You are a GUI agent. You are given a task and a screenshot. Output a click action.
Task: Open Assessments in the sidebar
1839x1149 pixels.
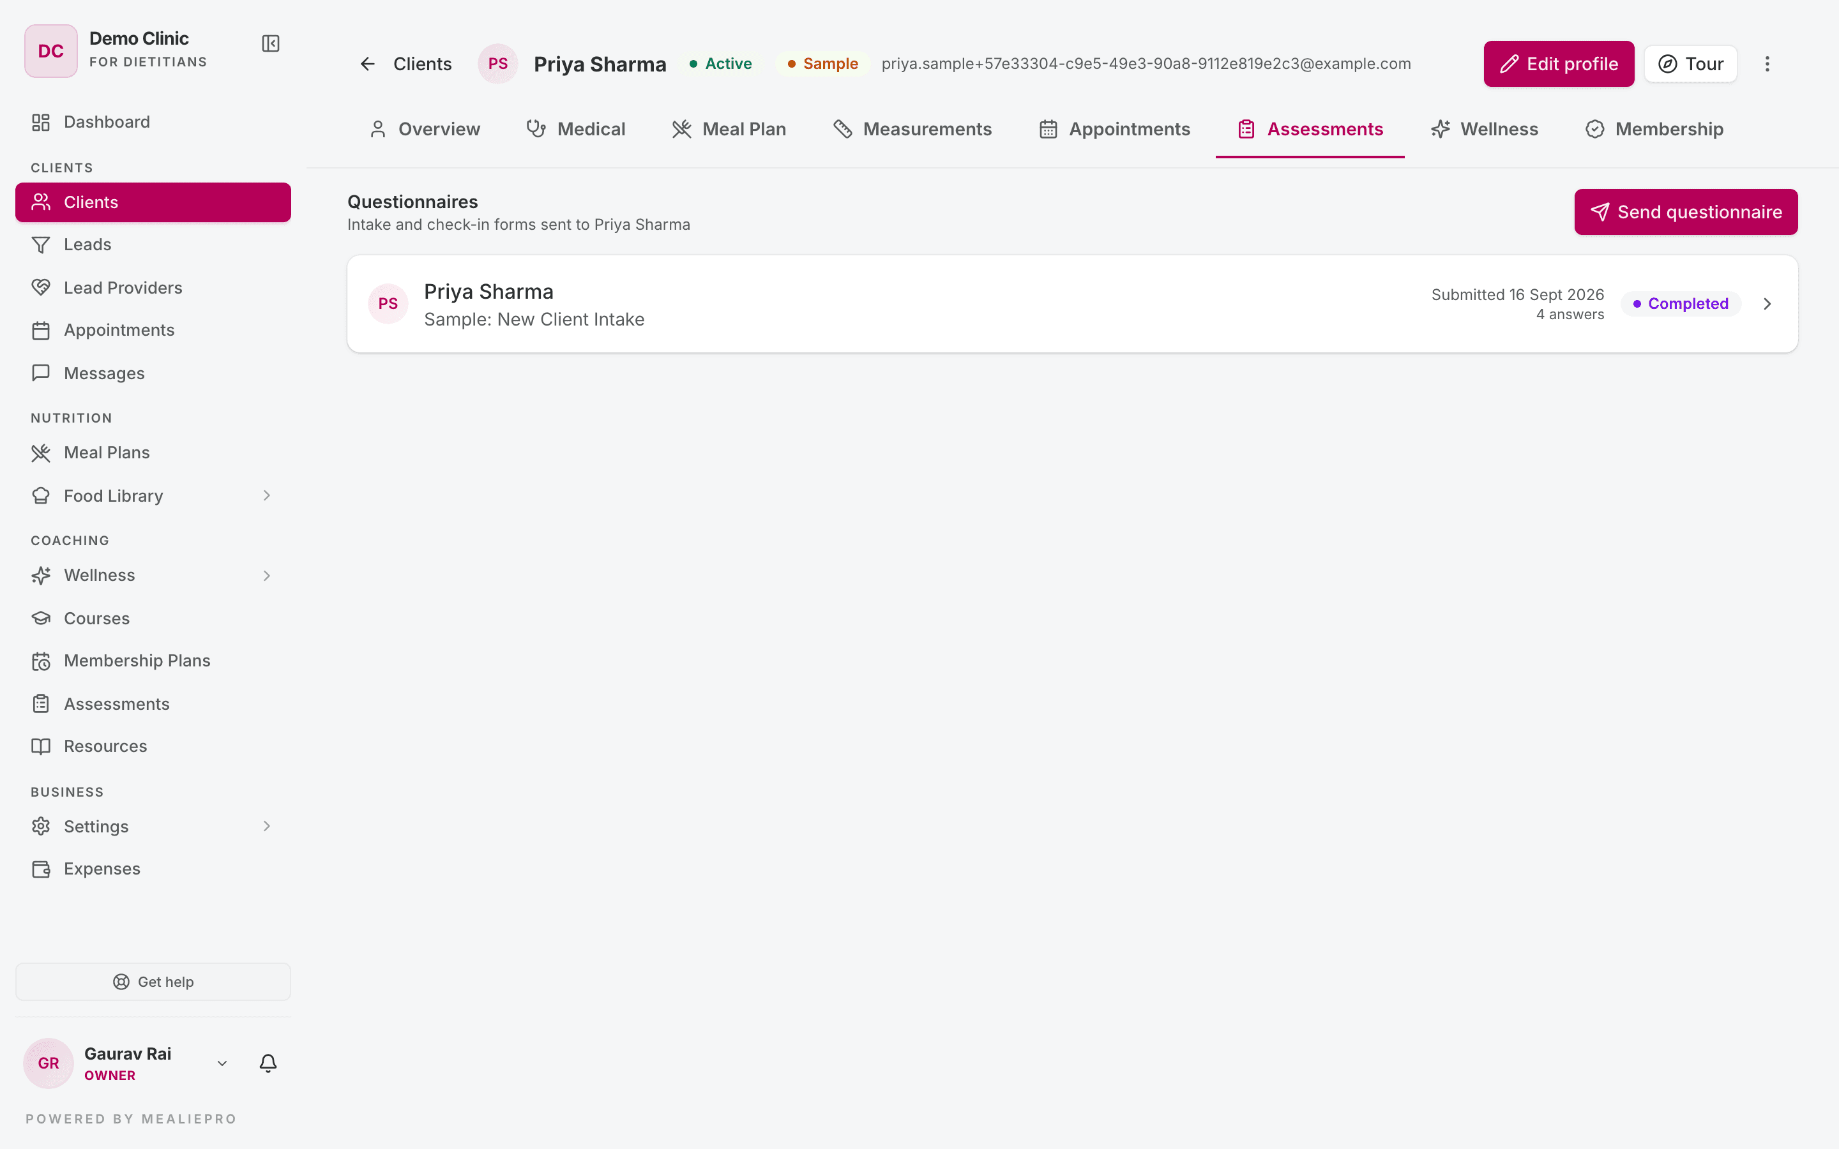click(x=153, y=705)
